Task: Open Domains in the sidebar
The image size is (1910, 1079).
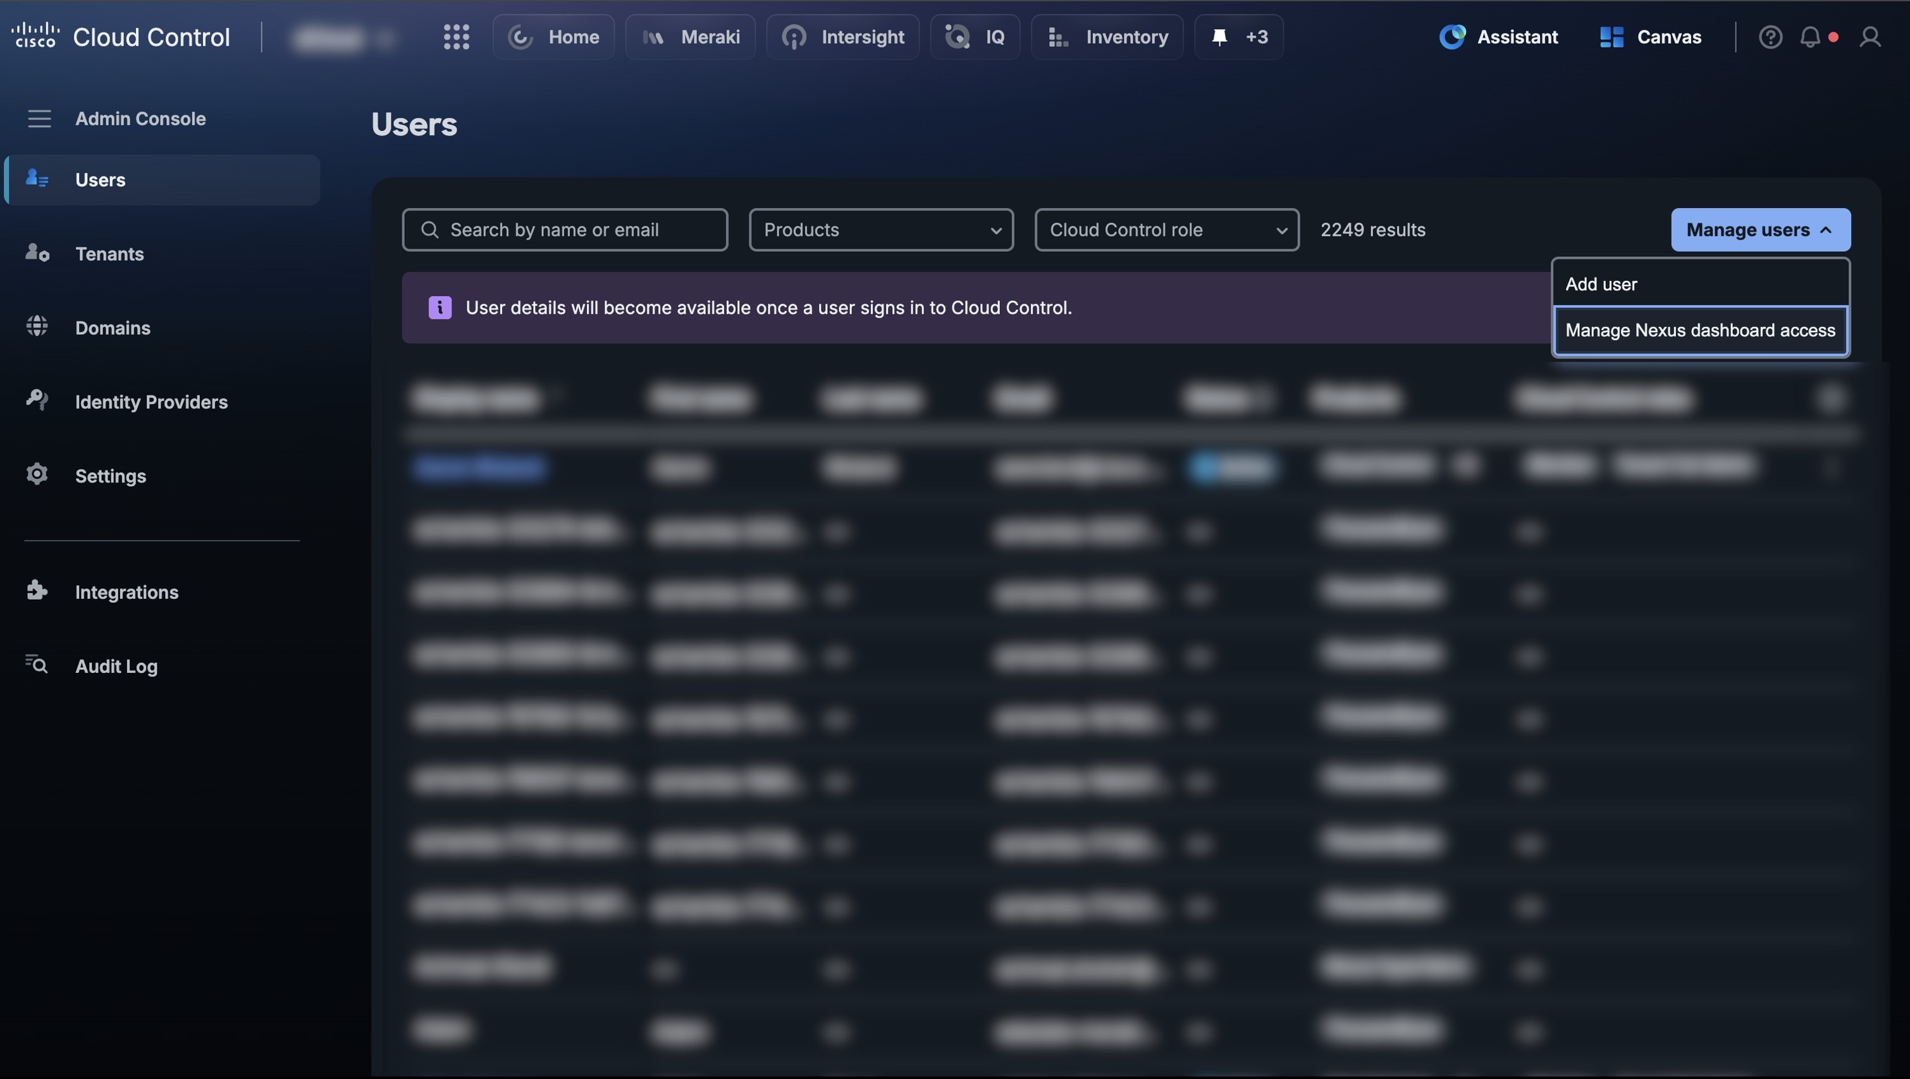Action: 163,328
